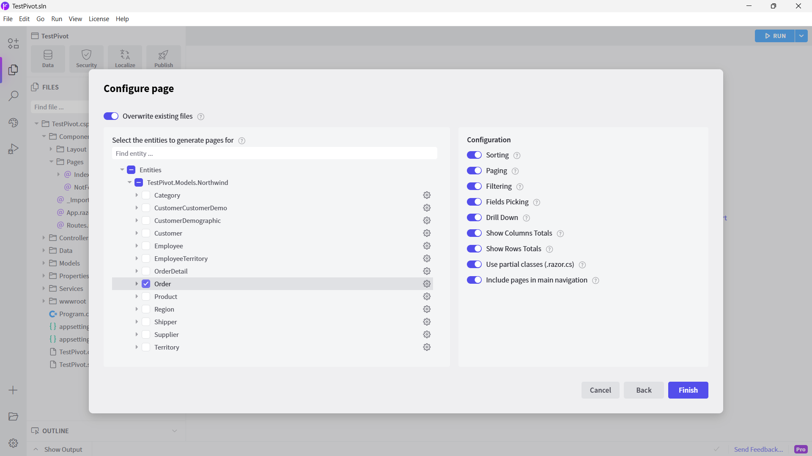Click the gear icon beside Category
The width and height of the screenshot is (812, 456).
click(427, 195)
